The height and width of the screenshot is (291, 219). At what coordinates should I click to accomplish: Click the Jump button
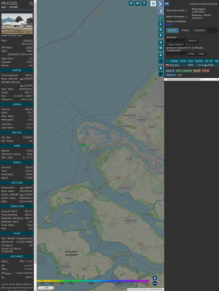pos(191,54)
